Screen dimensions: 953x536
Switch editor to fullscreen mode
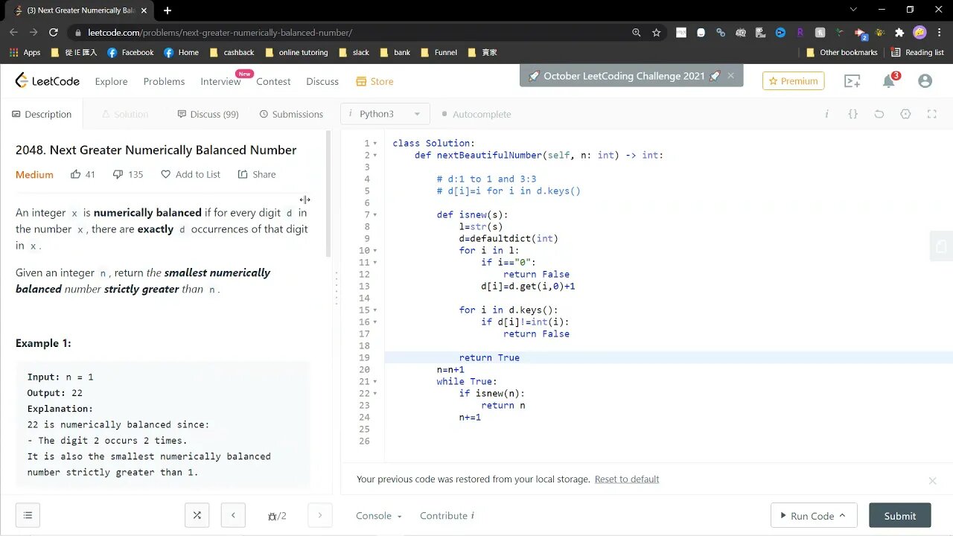931,114
